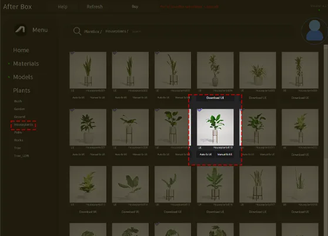Image resolution: width=328 pixels, height=236 pixels.
Task: Select the Tree_LOW plant category
Action: 21,156
